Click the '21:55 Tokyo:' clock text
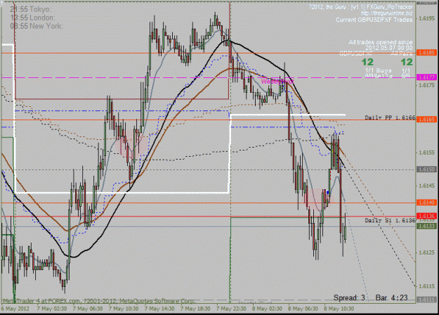Viewport: 439px width, 315px height. [x=30, y=9]
